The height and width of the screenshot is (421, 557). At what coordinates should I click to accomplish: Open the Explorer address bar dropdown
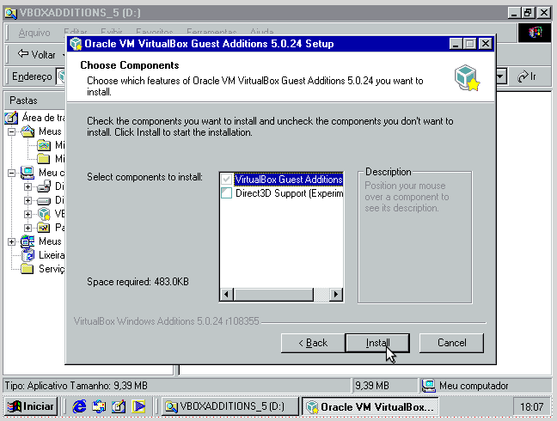coord(501,76)
